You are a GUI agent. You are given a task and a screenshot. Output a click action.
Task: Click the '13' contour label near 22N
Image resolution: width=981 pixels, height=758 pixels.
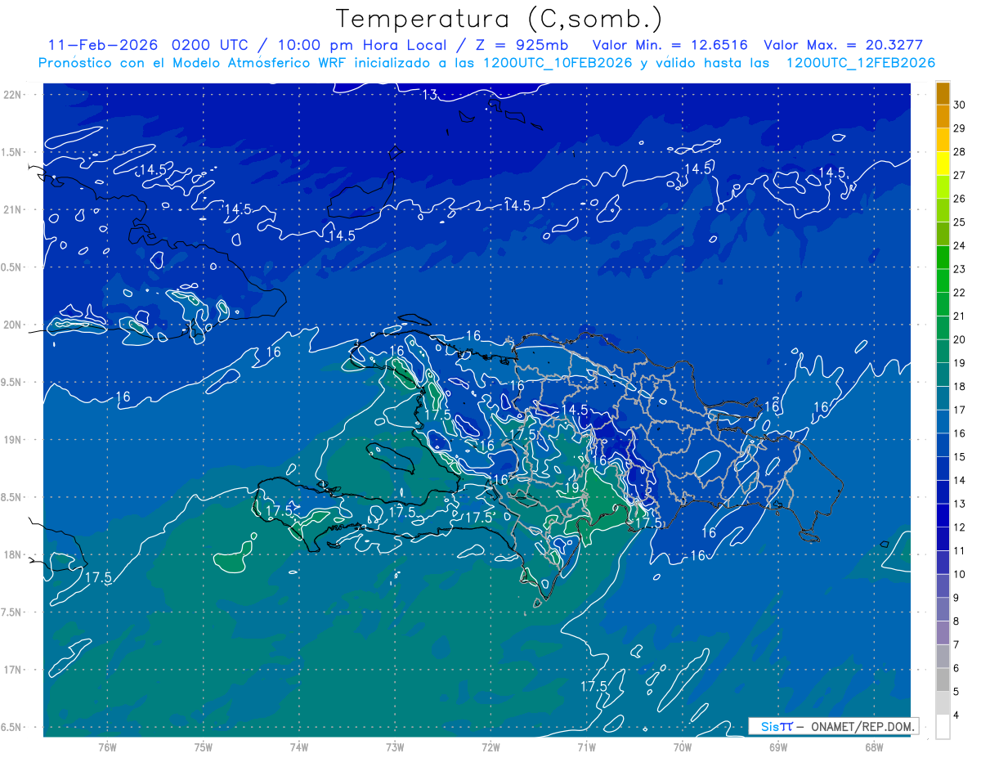pos(430,95)
